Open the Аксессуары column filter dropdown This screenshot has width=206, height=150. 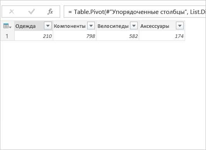180,26
